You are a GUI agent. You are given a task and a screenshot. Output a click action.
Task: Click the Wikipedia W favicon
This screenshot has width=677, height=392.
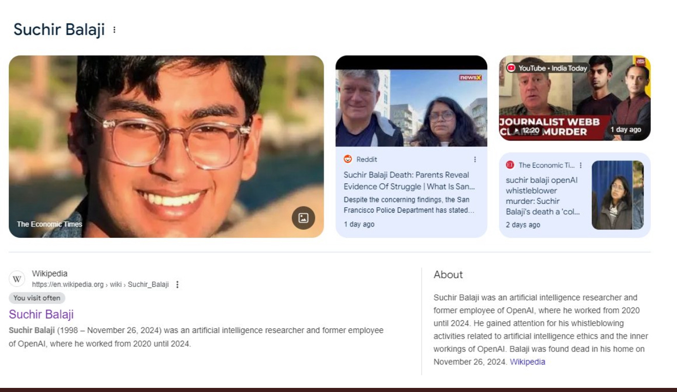pos(17,279)
